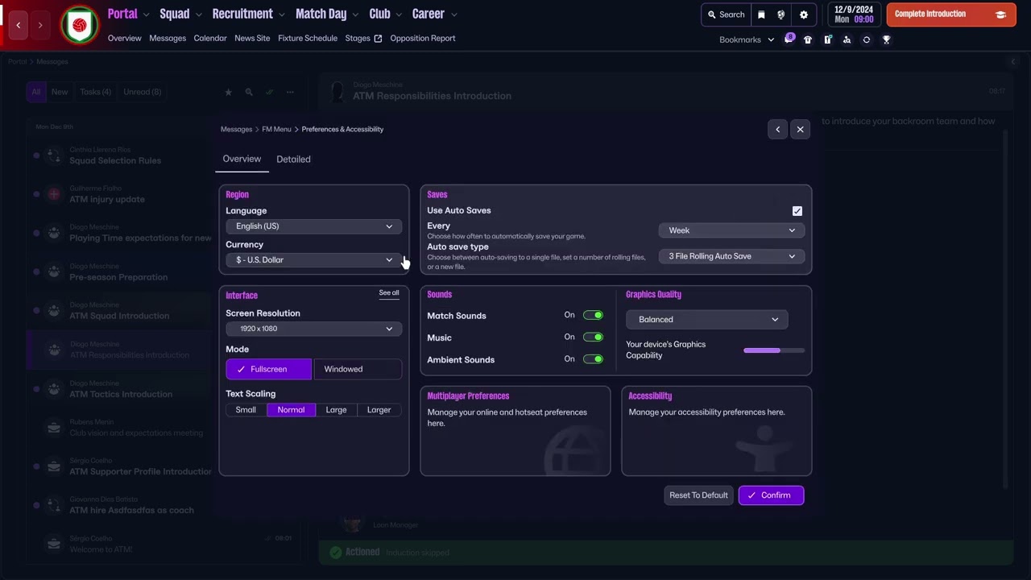Toggle the Ambient Sounds switch
This screenshot has height=580, width=1031.
point(593,359)
